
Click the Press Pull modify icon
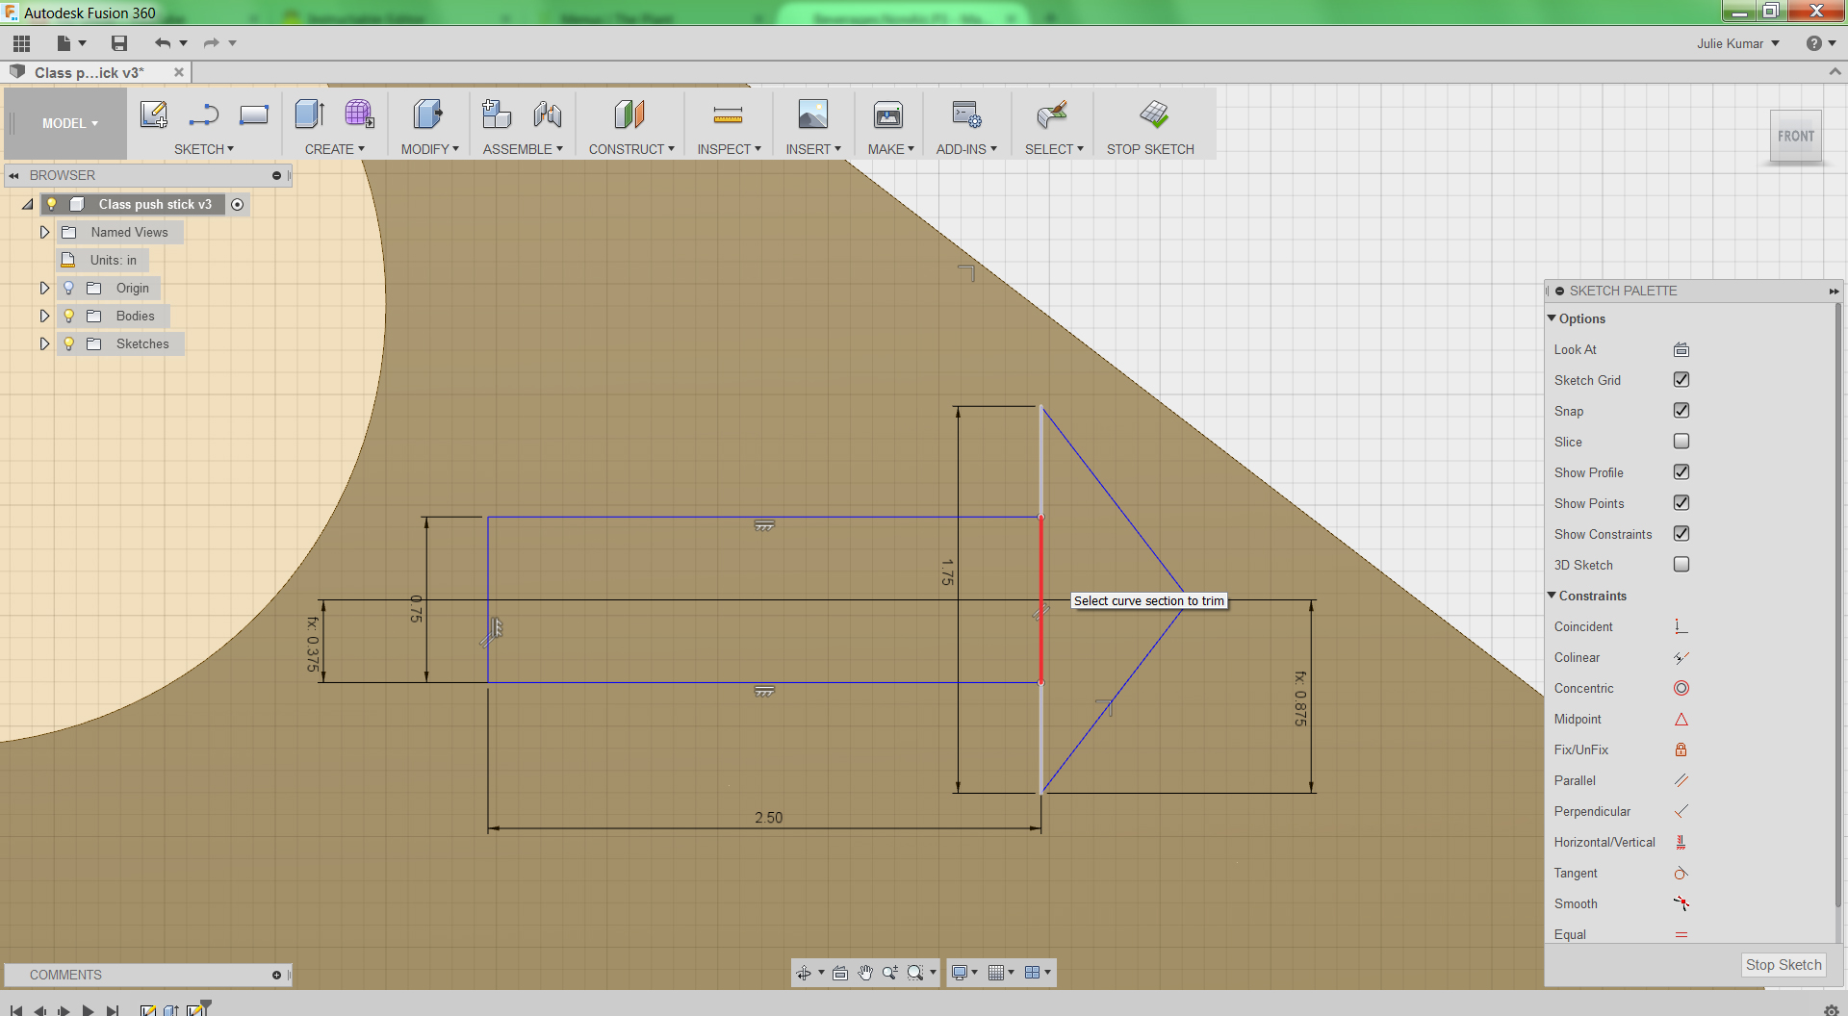tap(428, 114)
